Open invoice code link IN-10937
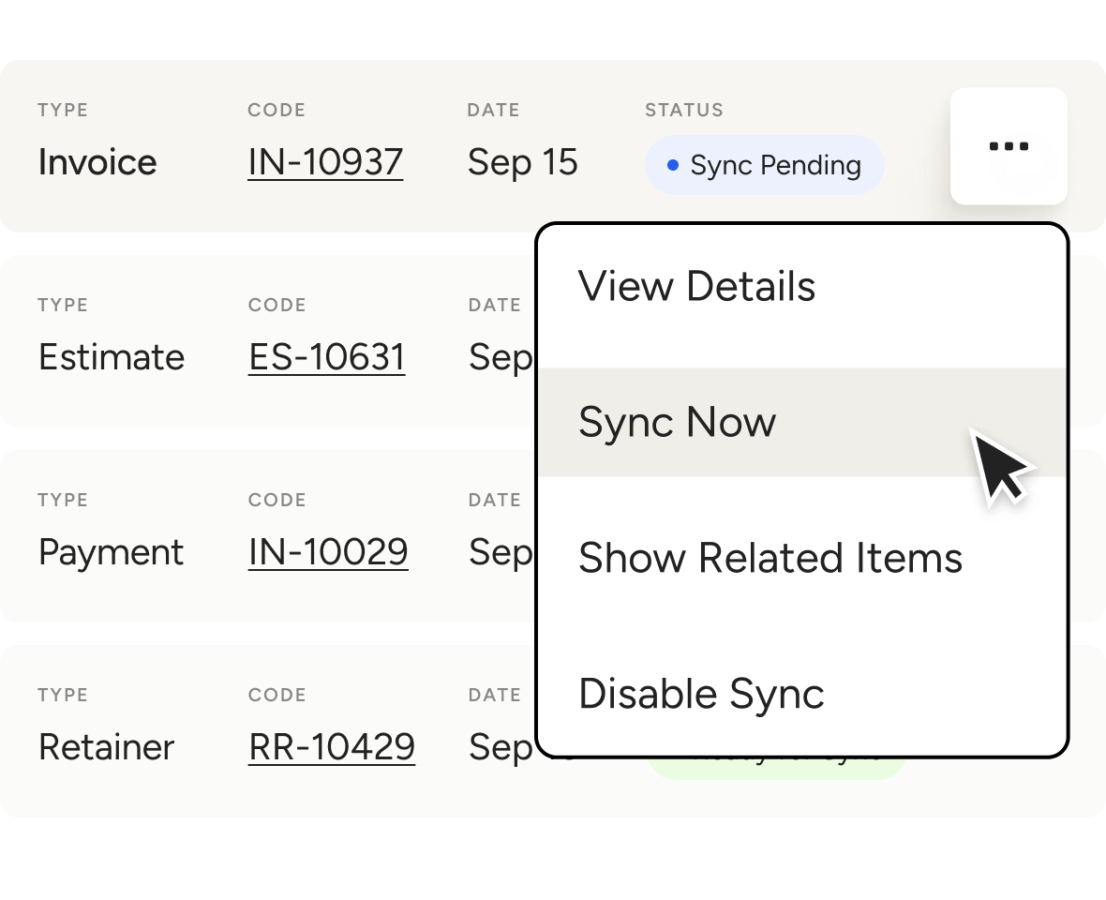The image size is (1106, 900). [325, 162]
